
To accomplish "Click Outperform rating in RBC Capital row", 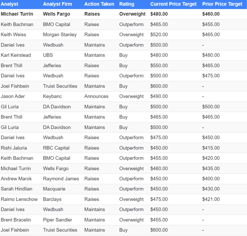I will [131, 148].
